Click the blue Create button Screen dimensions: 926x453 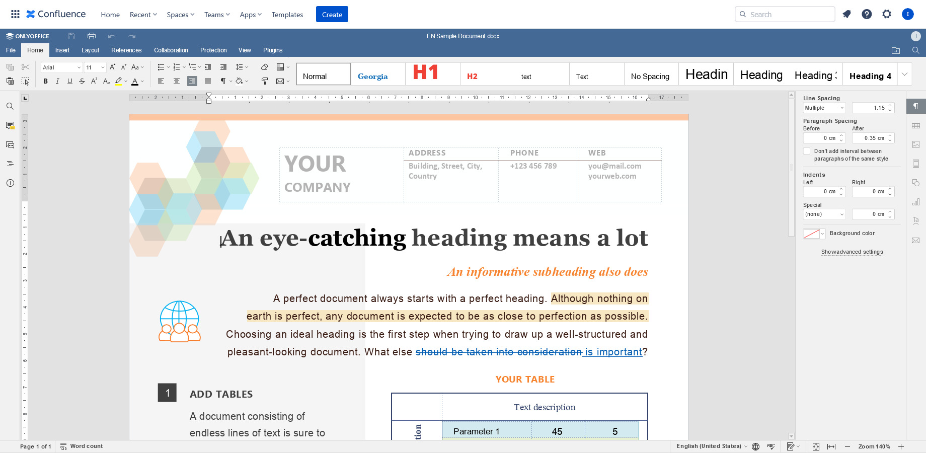pos(332,15)
